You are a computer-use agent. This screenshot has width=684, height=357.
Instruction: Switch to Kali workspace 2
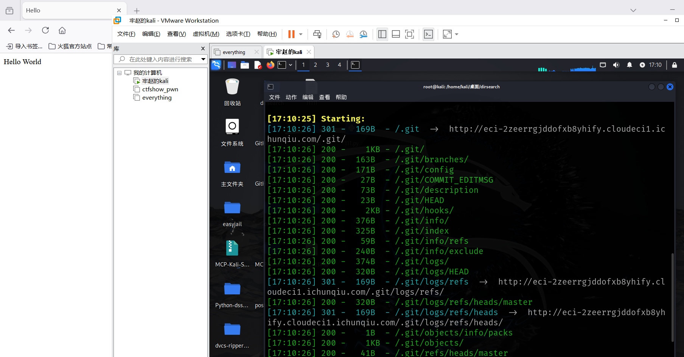click(315, 65)
